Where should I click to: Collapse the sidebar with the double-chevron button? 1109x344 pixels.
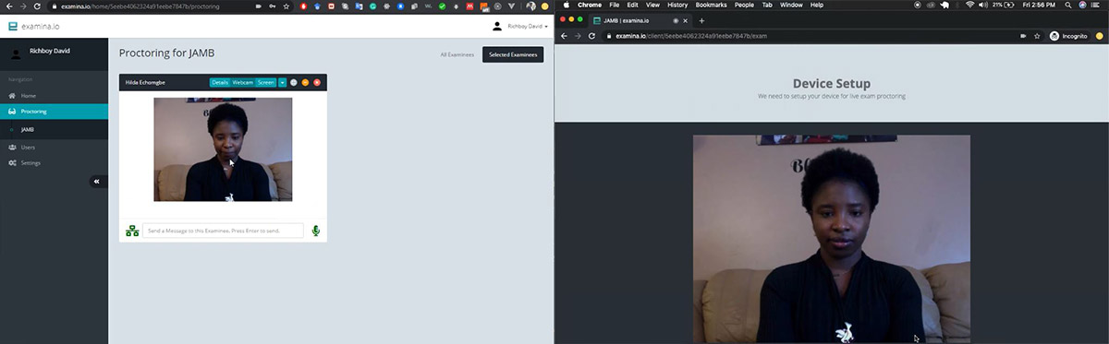tap(98, 182)
